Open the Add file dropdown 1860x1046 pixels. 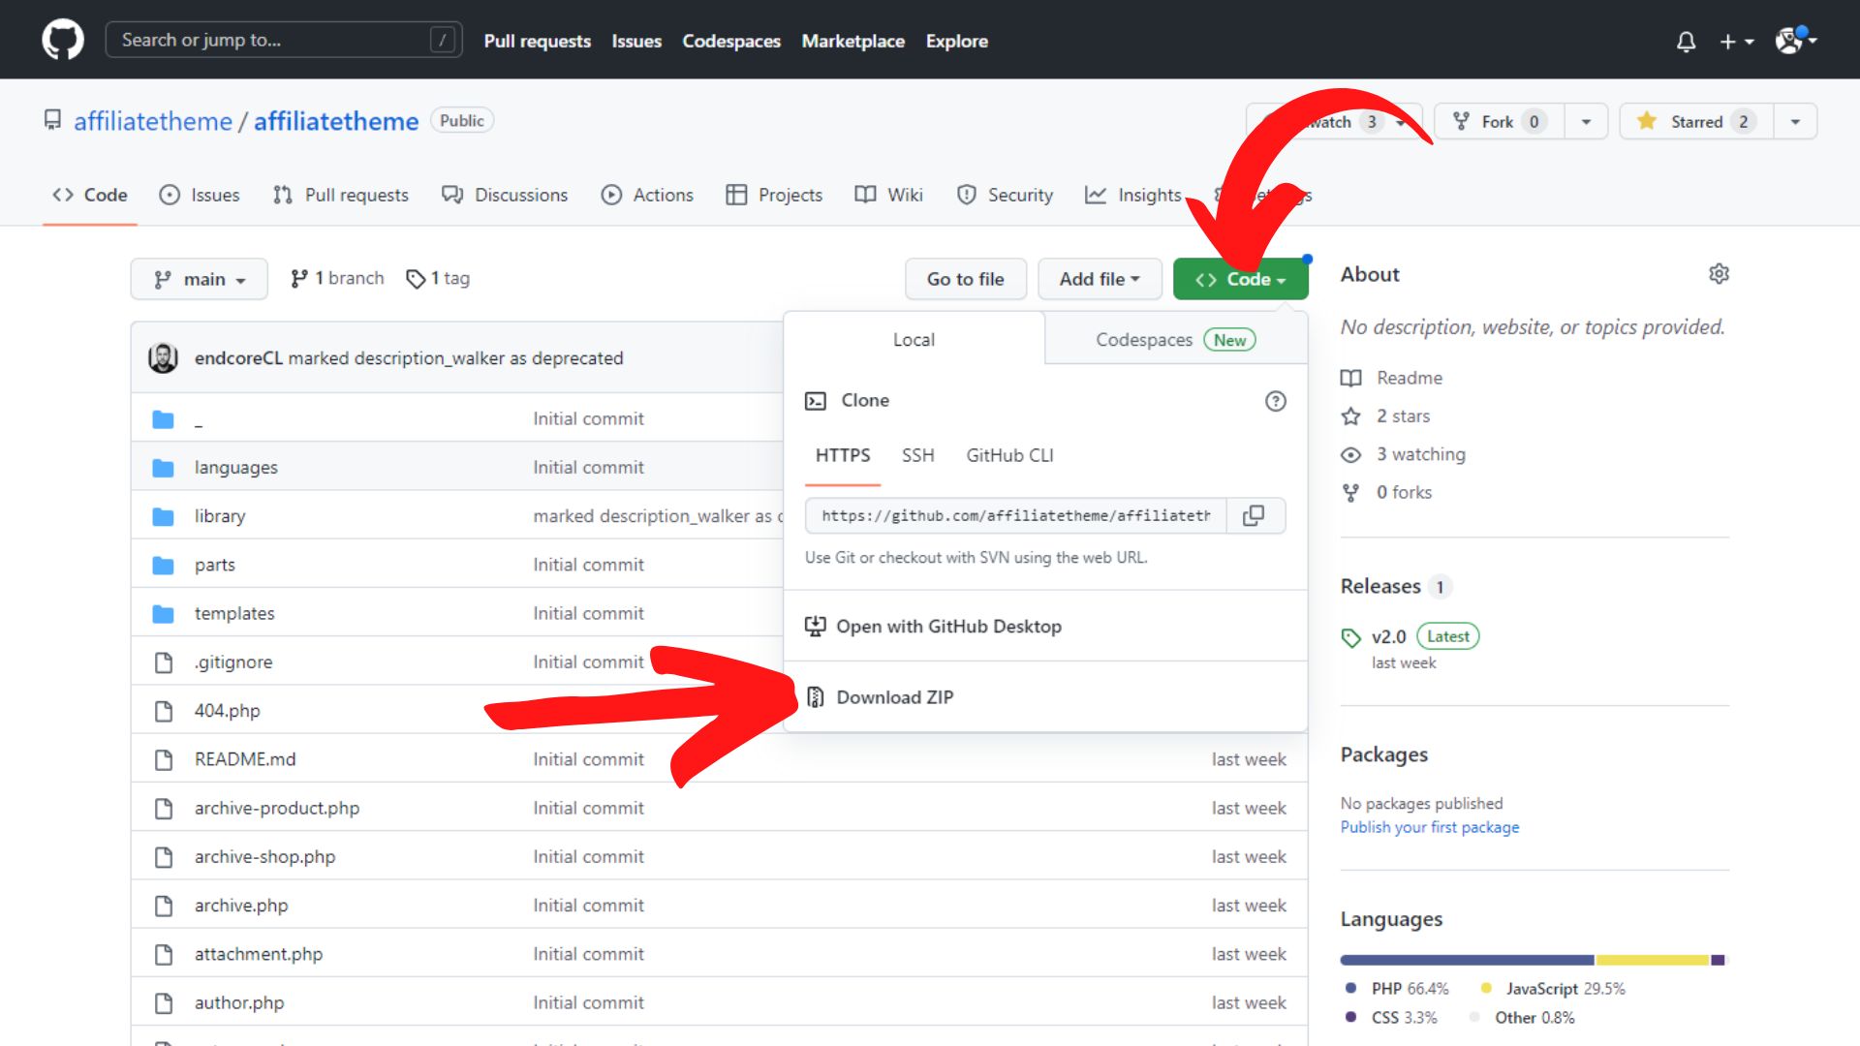(1100, 279)
